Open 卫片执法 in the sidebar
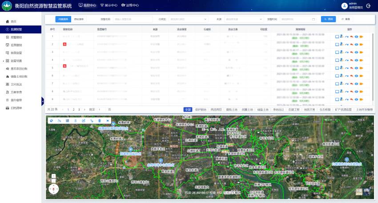 16,84
